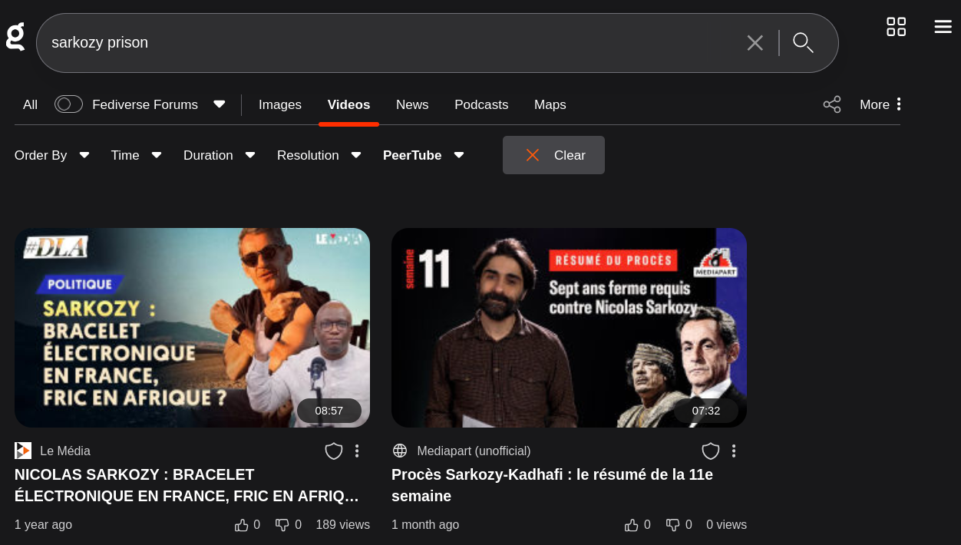Screen dimensions: 961x545
Task: Thumbs down the Mediapart video
Action: click(x=673, y=525)
